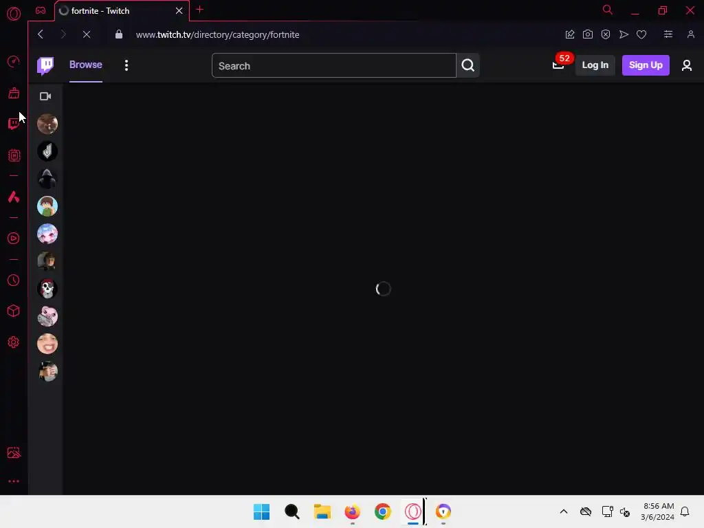Screen dimensions: 704x528
Task: Open Extensions cube sidebar icon
Action: point(14,311)
